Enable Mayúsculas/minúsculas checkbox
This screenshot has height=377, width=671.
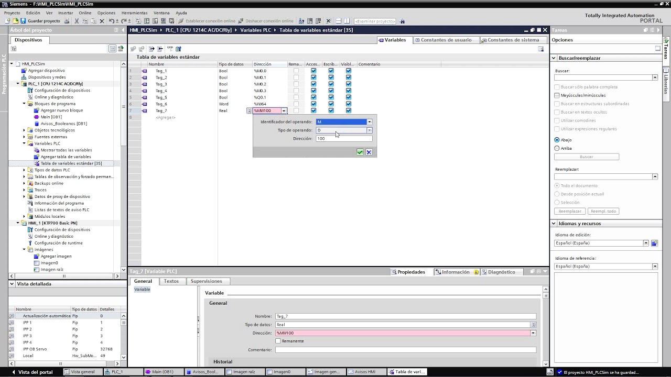(x=557, y=95)
